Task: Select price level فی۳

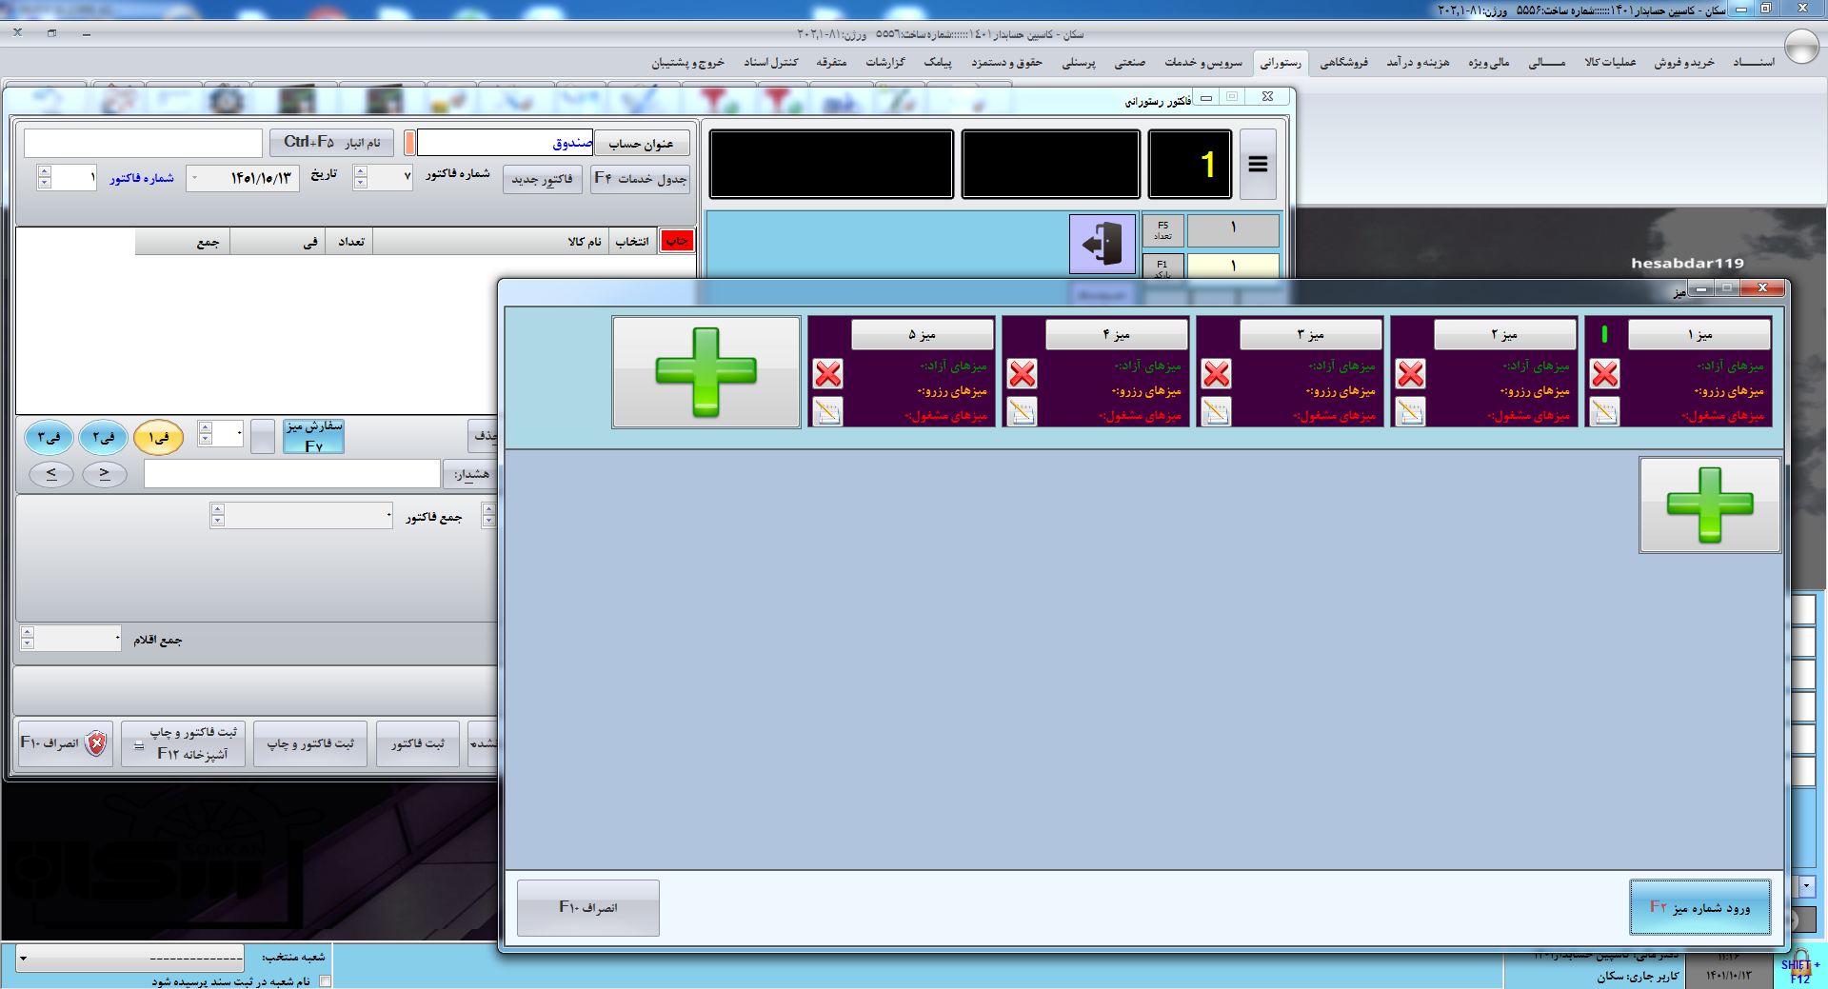Action: (49, 437)
